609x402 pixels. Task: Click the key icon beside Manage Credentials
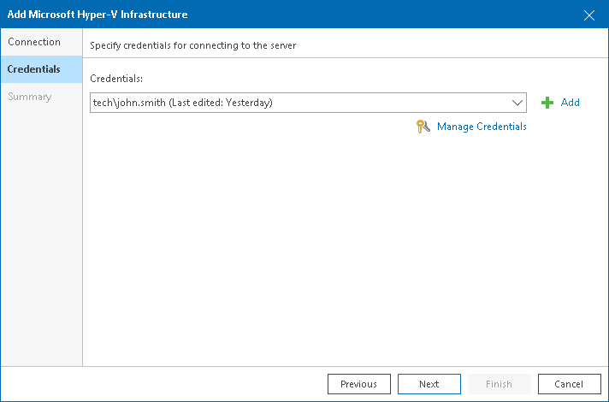coord(423,127)
